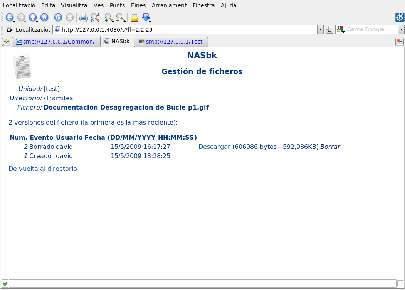Switch to the smb://127.0.0.1/Test tab
This screenshot has width=405, height=290.
click(x=171, y=42)
